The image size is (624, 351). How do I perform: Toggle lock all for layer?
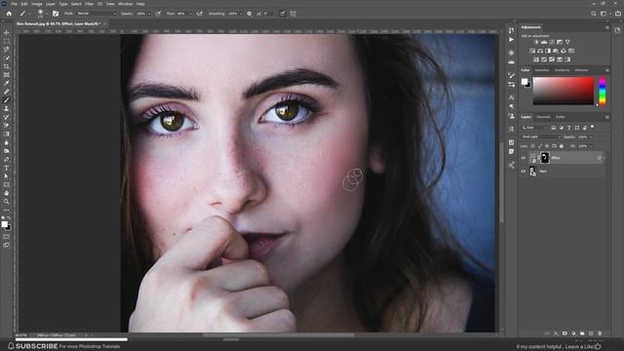(x=562, y=146)
